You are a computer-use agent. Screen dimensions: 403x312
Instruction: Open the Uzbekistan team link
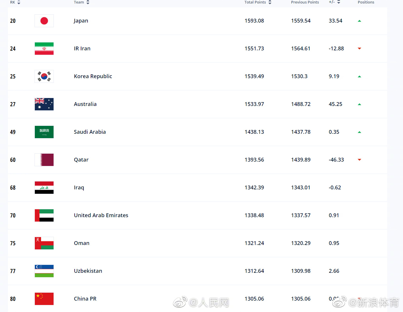click(88, 271)
